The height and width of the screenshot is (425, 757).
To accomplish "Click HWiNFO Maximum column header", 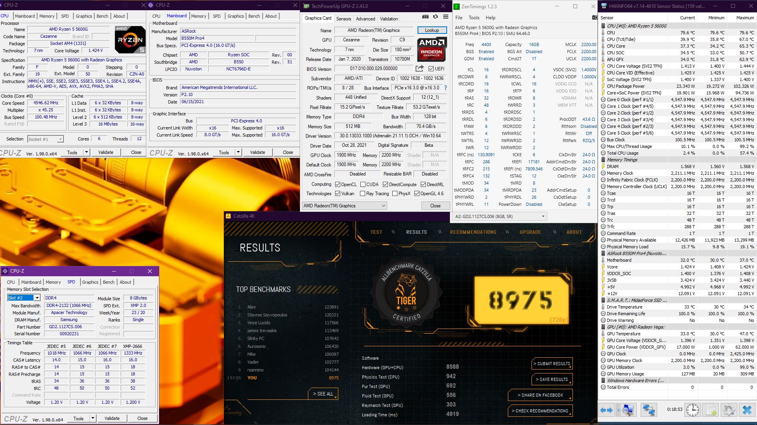I will [745, 18].
